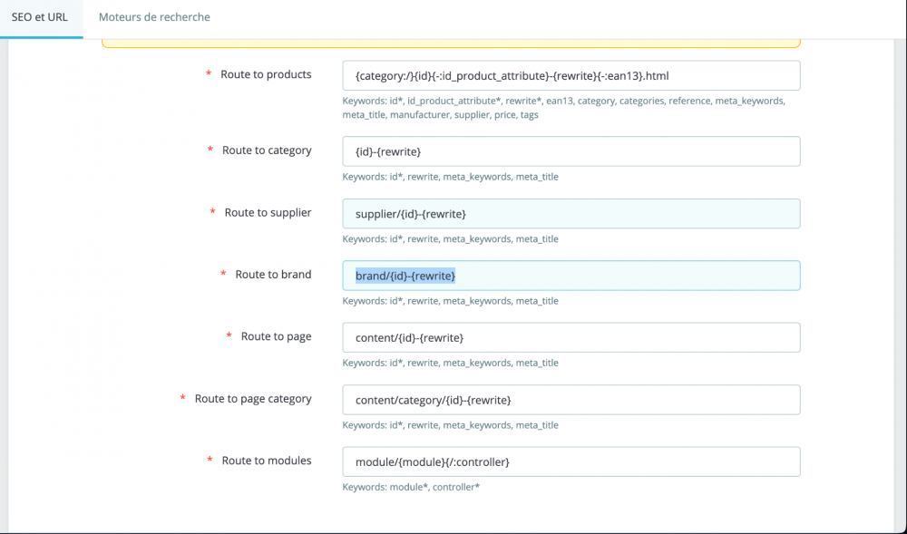
Task: Switch to the Moteurs de recherche tab
Action: pyautogui.click(x=154, y=16)
